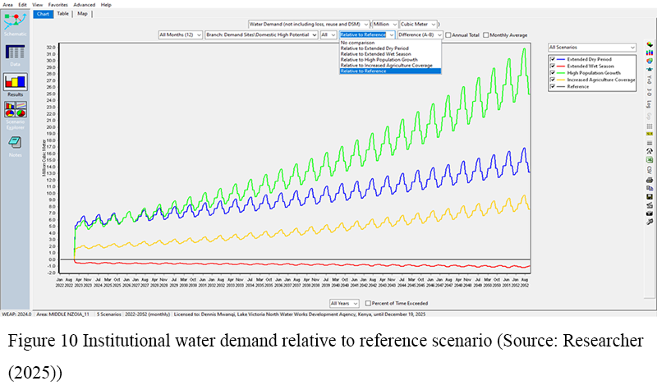This screenshot has width=657, height=390.
Task: Select 'No comparison' from the list
Action: (x=358, y=43)
